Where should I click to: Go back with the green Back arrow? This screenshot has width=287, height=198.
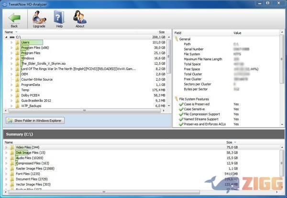[x=14, y=20]
